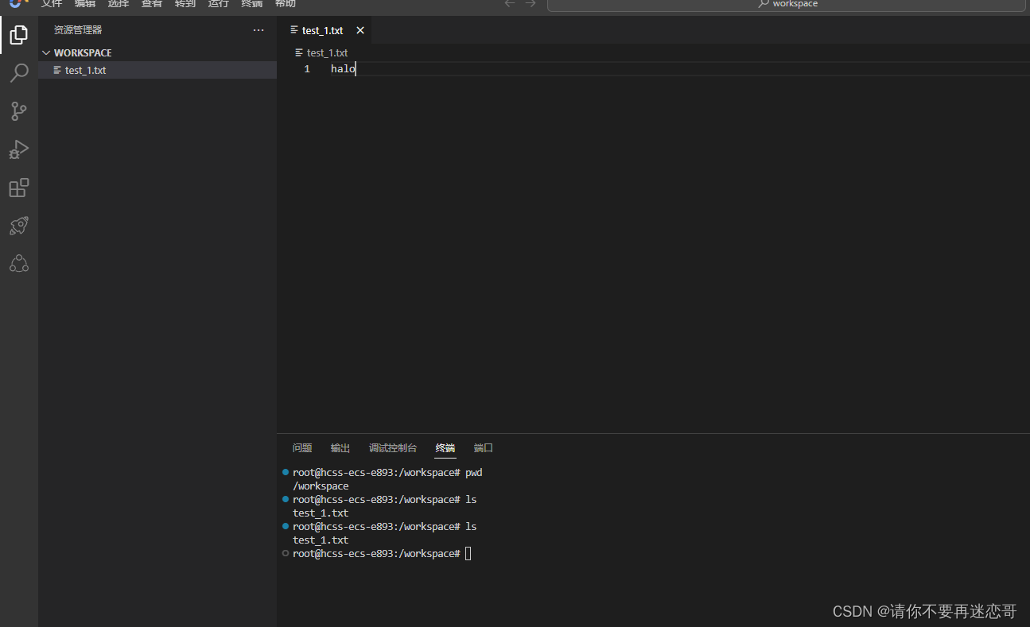This screenshot has height=627, width=1030.
Task: Open the Source Control view
Action: (19, 111)
